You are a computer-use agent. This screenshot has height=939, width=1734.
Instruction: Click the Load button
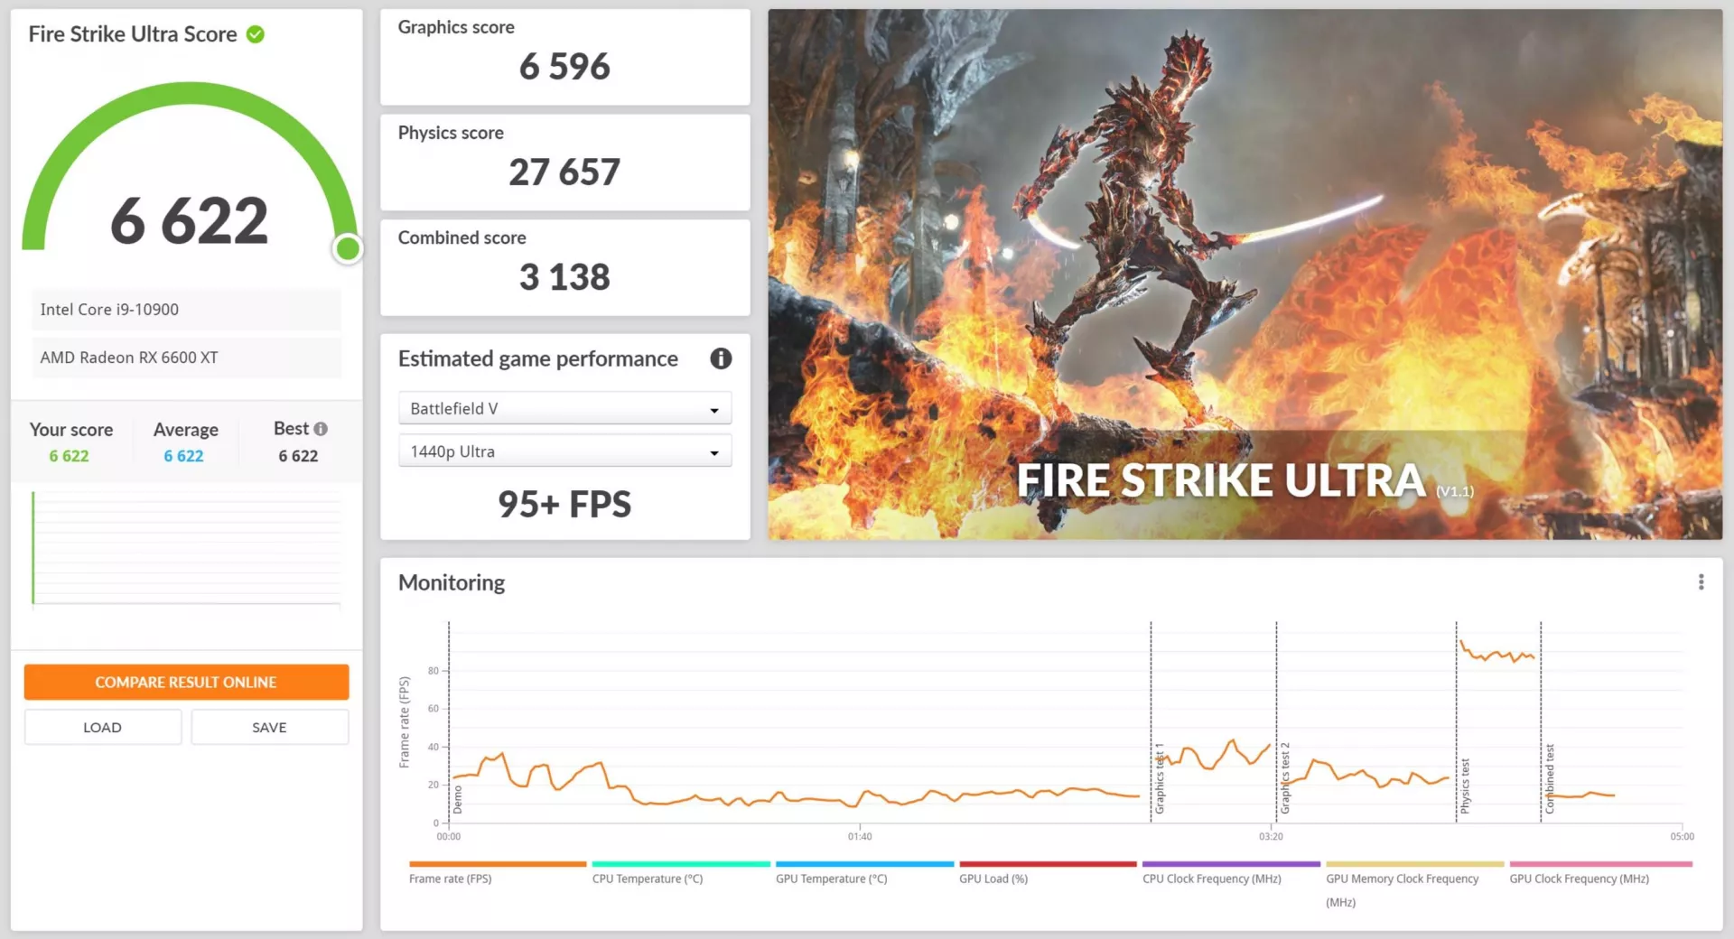pos(102,727)
